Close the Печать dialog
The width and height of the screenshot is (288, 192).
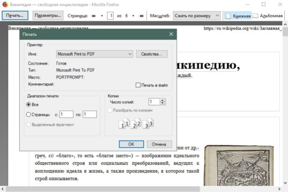pyautogui.click(x=171, y=34)
